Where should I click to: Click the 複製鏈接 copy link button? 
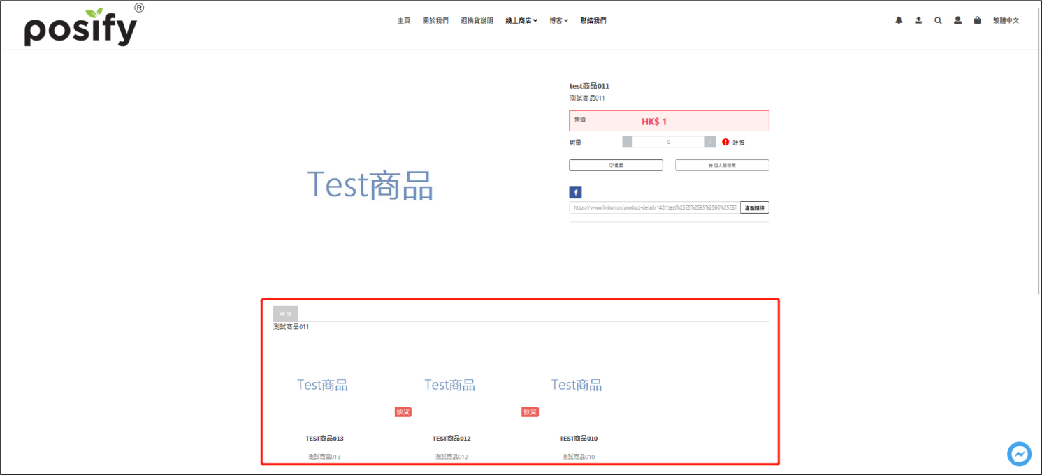(x=755, y=207)
